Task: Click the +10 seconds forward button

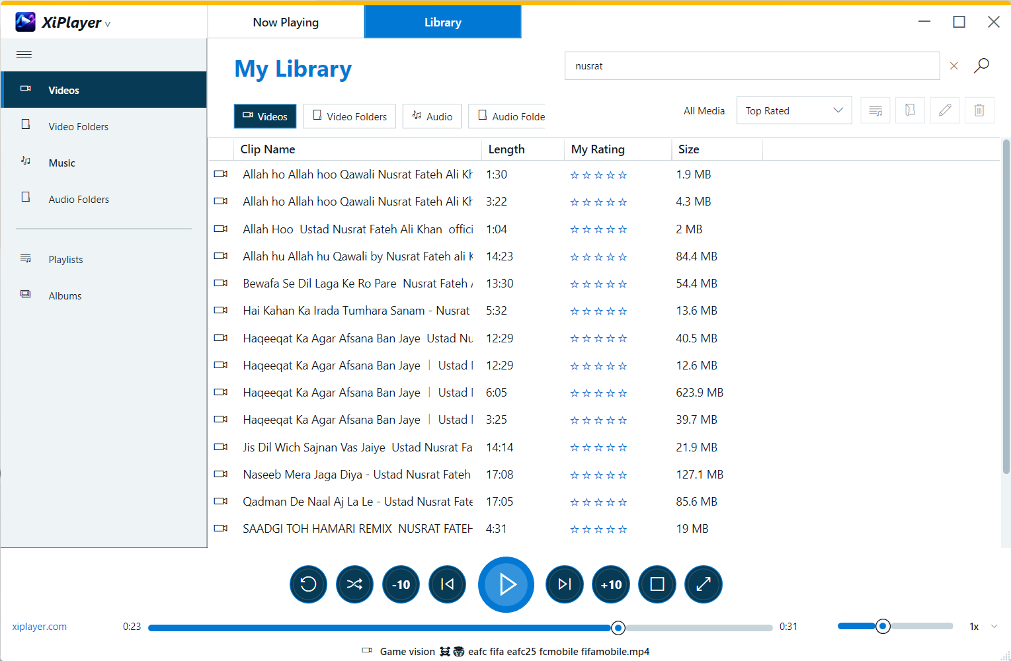Action: (x=611, y=584)
